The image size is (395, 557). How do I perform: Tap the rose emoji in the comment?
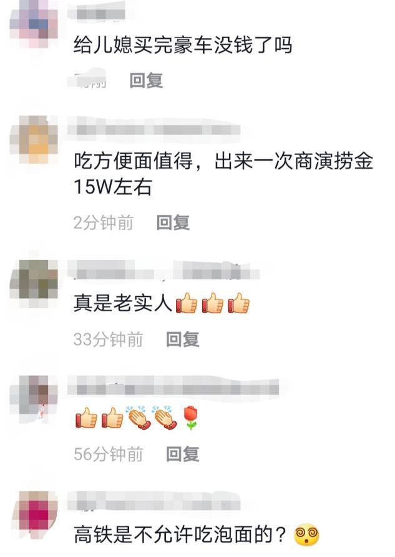pos(191,418)
